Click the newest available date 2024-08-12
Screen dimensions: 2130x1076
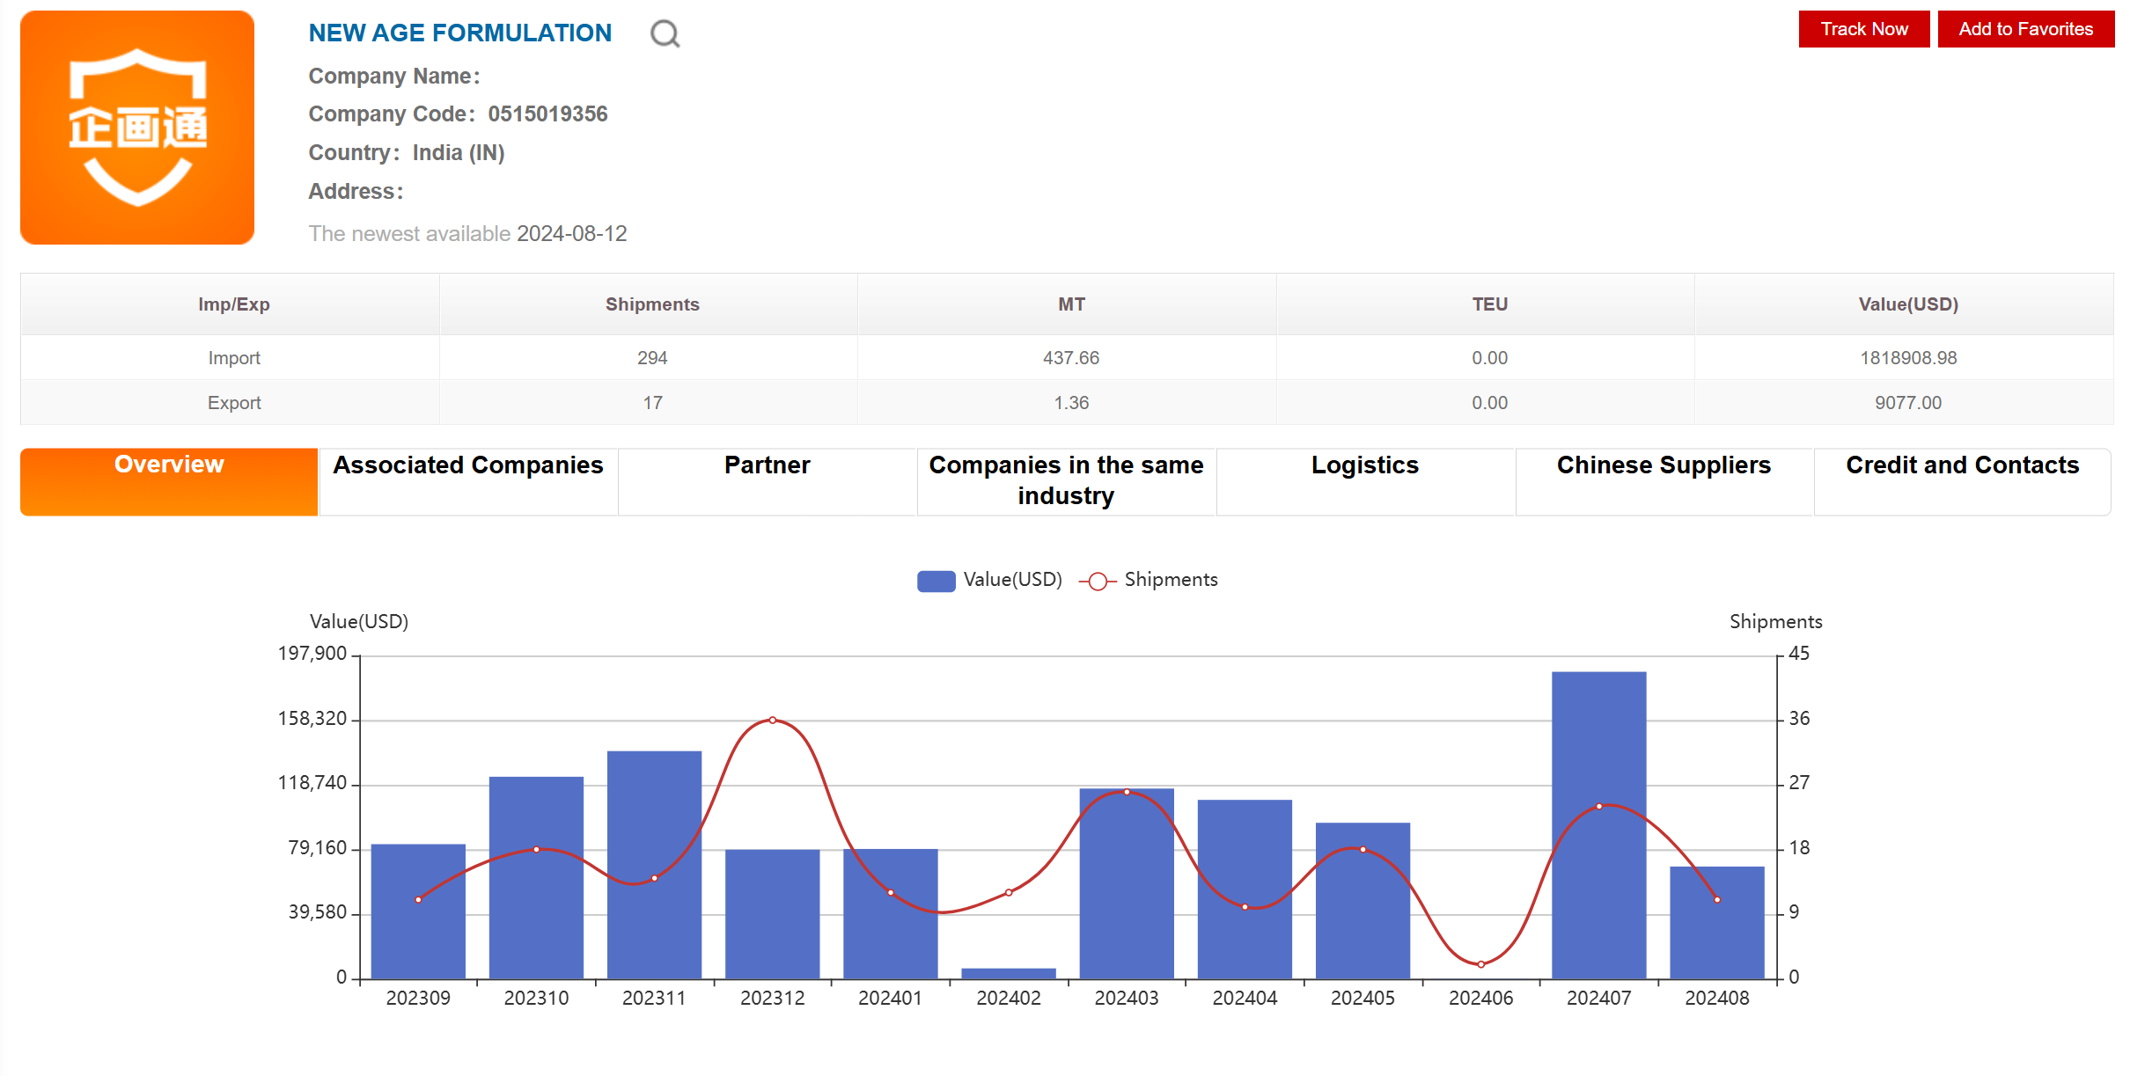coord(571,234)
